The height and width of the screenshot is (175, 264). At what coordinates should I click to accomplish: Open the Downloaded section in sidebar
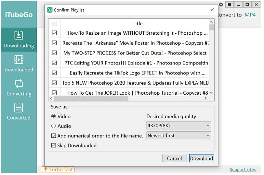(x=19, y=64)
